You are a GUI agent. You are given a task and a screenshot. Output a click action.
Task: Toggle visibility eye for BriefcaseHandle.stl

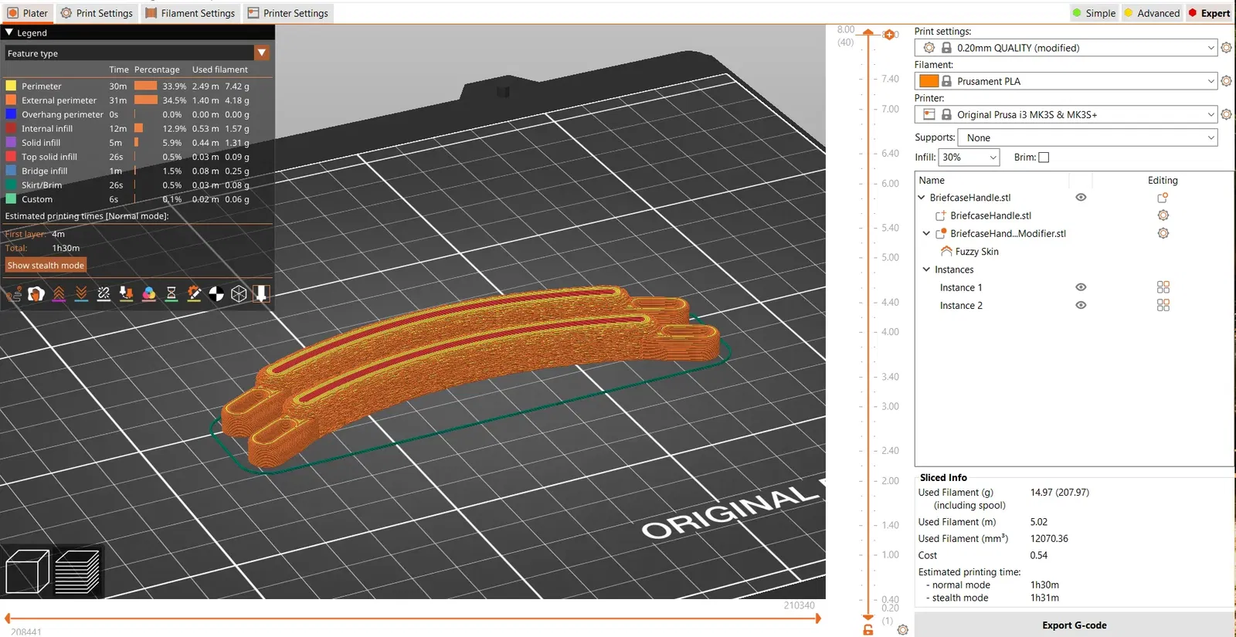coord(1081,198)
